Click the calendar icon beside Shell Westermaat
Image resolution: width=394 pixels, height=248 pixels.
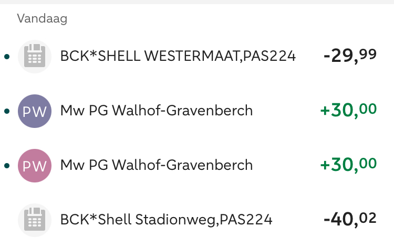(35, 56)
